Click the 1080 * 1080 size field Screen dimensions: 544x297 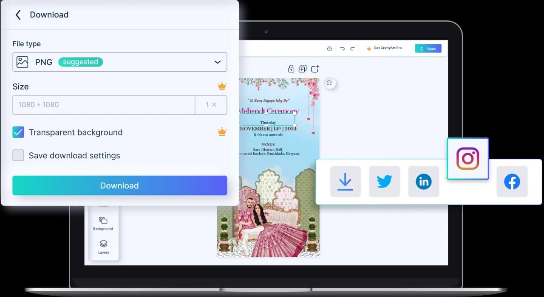pos(104,105)
